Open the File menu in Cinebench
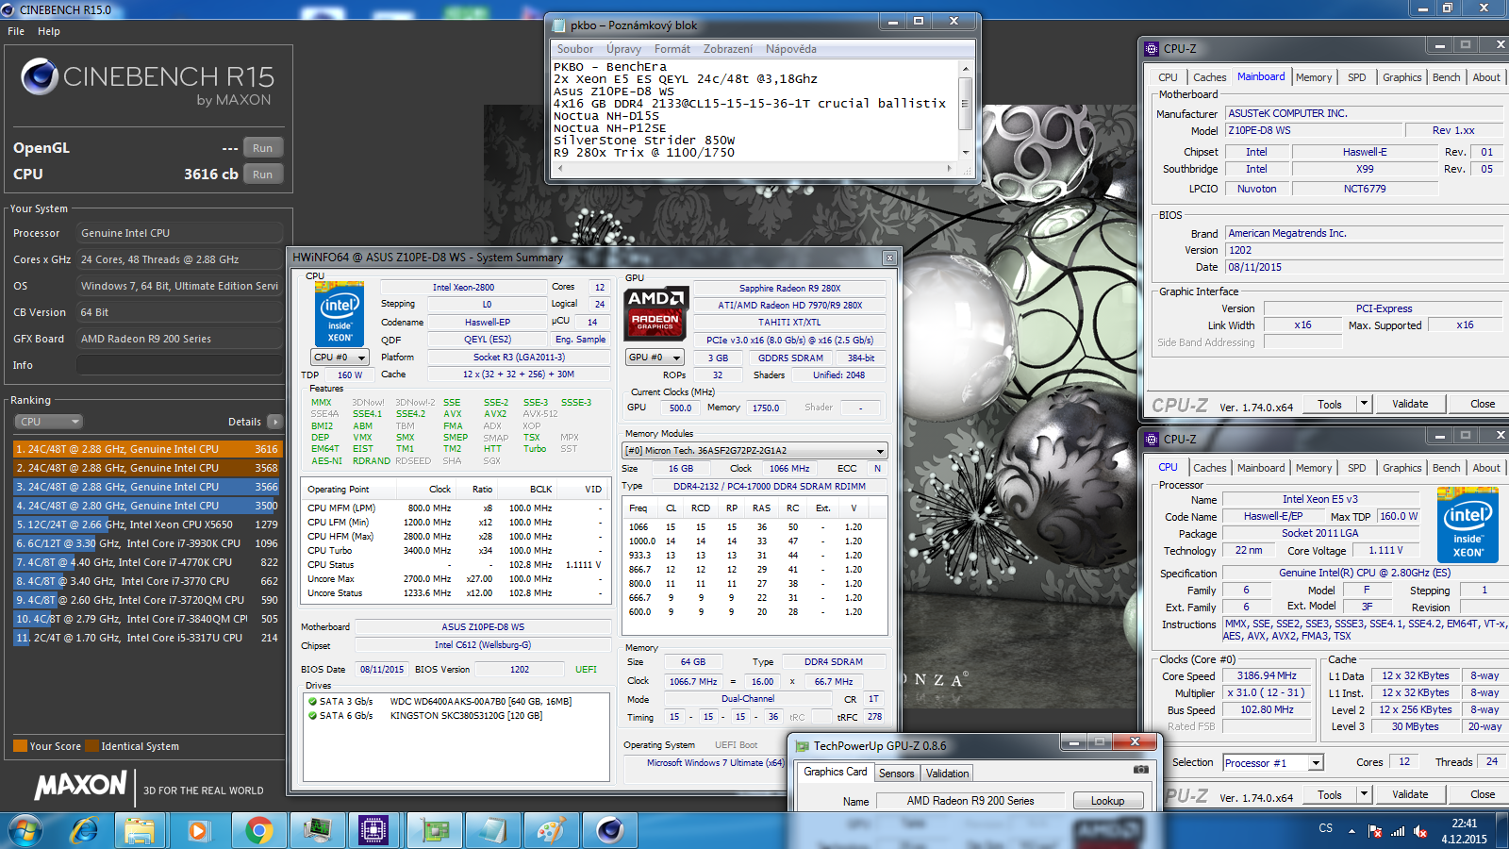Image resolution: width=1509 pixels, height=849 pixels. point(16,31)
